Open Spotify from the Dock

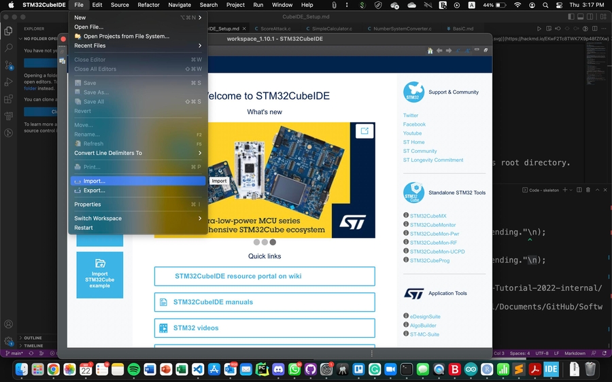pos(133,369)
